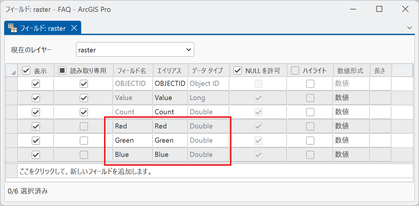Open the pane options chevron at top right
419x206 pixels.
(x=410, y=28)
